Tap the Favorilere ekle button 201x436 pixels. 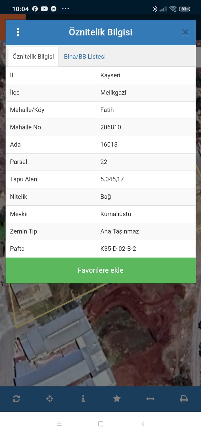click(x=101, y=270)
